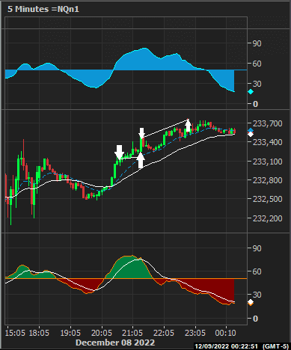Viewport: 291px width, 350px height.
Task: Click the 21:05 time axis label
Action: (x=132, y=333)
